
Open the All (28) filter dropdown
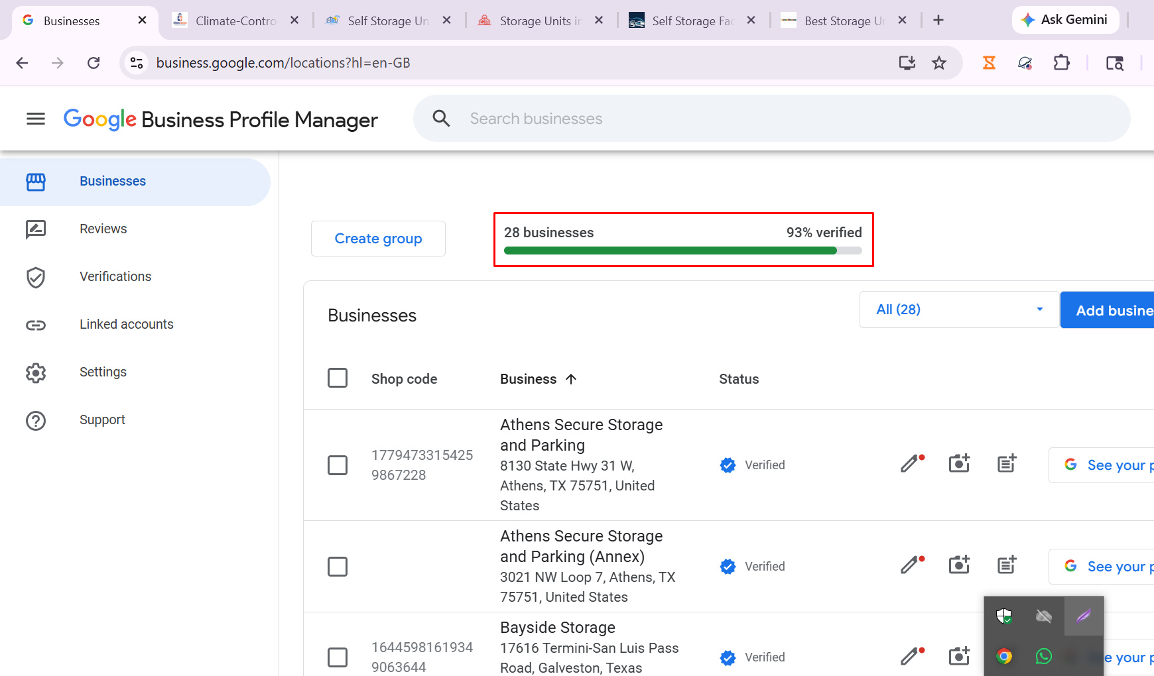coord(959,310)
